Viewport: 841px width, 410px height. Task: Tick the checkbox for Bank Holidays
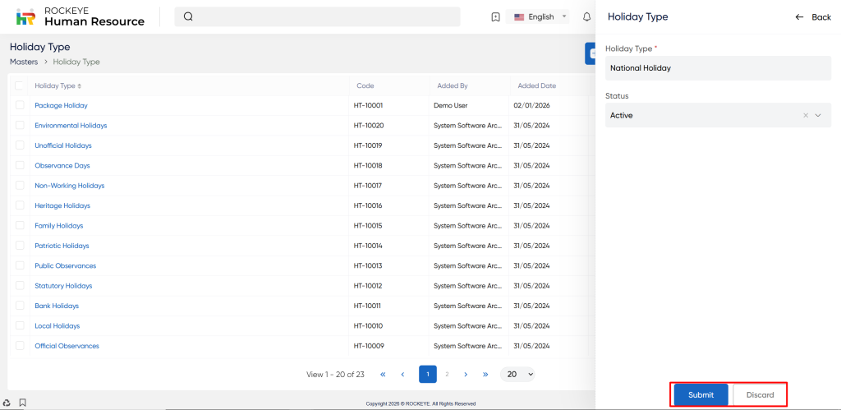click(x=20, y=306)
